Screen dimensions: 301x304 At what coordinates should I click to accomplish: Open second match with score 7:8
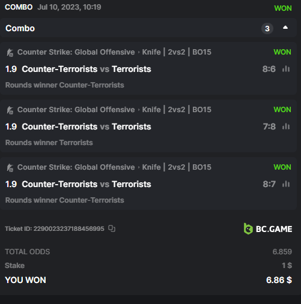pos(87,127)
